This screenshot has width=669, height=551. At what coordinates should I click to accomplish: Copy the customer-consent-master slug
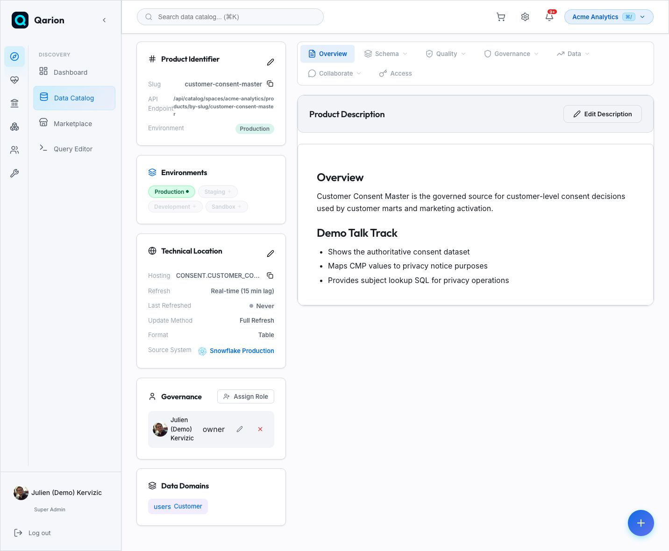click(270, 84)
